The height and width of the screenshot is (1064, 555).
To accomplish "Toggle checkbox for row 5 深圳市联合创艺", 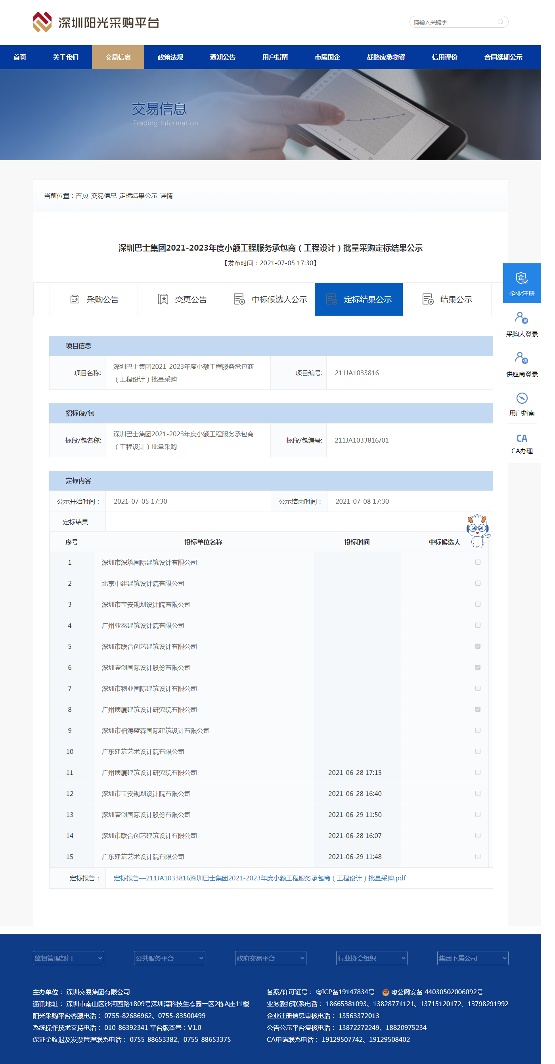I will click(478, 646).
